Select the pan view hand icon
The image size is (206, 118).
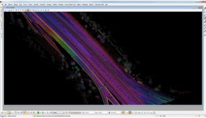pos(30,10)
